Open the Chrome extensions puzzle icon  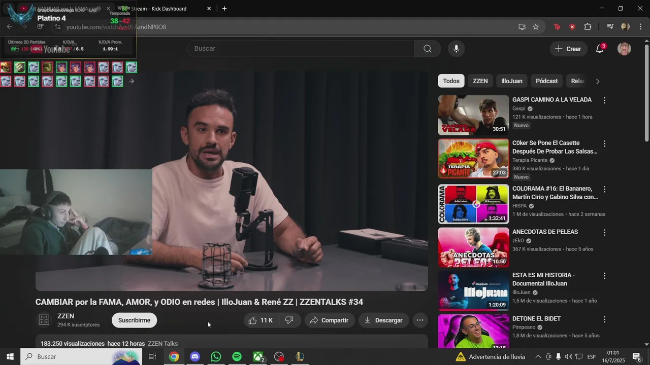588,27
